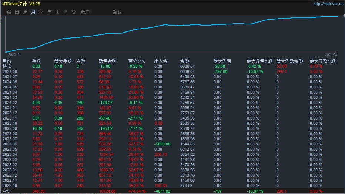Select the 持仓 row label
Viewport: 345px width, 194px height.
coord(7,66)
